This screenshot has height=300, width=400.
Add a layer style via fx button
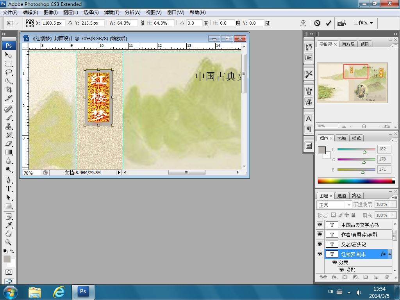tap(334, 277)
